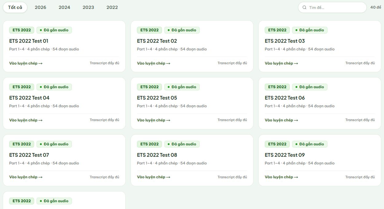384x209 pixels.
Task: Click the "Đã gắn audio" badge on Test 09
Action: 310,144
